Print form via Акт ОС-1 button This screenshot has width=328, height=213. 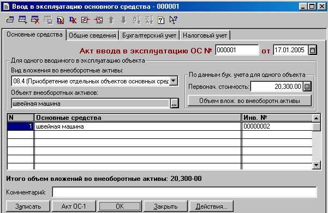coord(74,206)
